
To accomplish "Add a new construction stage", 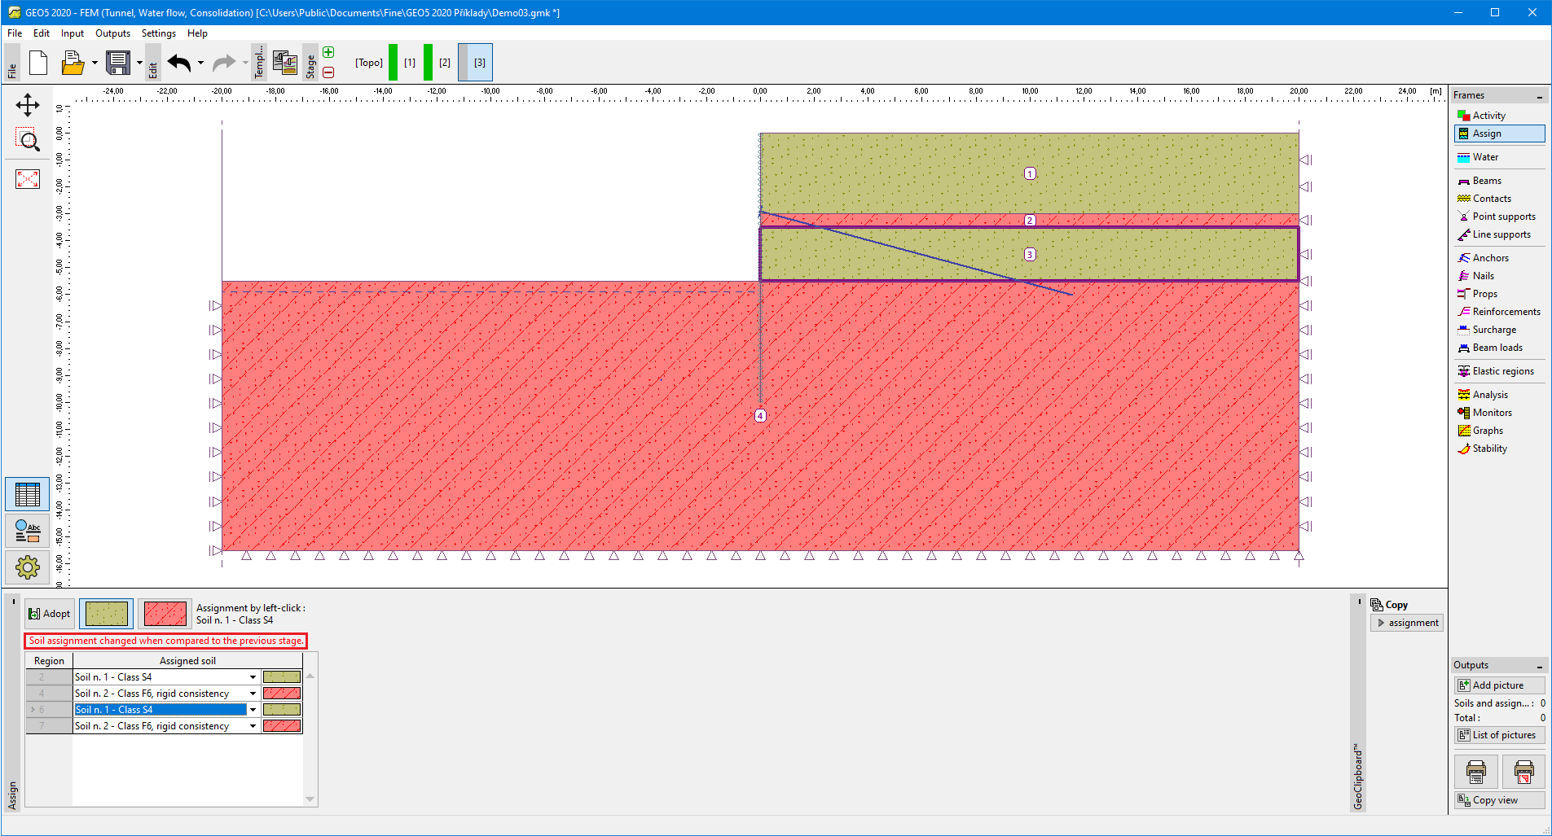I will [328, 53].
